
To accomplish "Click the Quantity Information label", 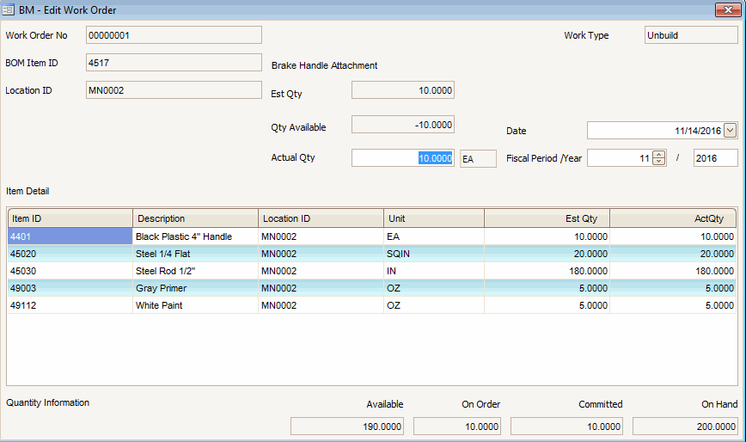I will click(x=47, y=402).
